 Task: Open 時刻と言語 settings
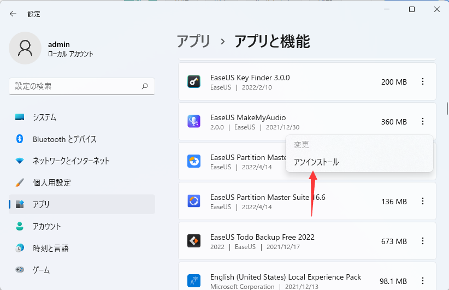[82, 248]
